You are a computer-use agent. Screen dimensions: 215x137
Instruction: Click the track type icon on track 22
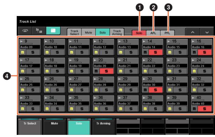coord(144,60)
